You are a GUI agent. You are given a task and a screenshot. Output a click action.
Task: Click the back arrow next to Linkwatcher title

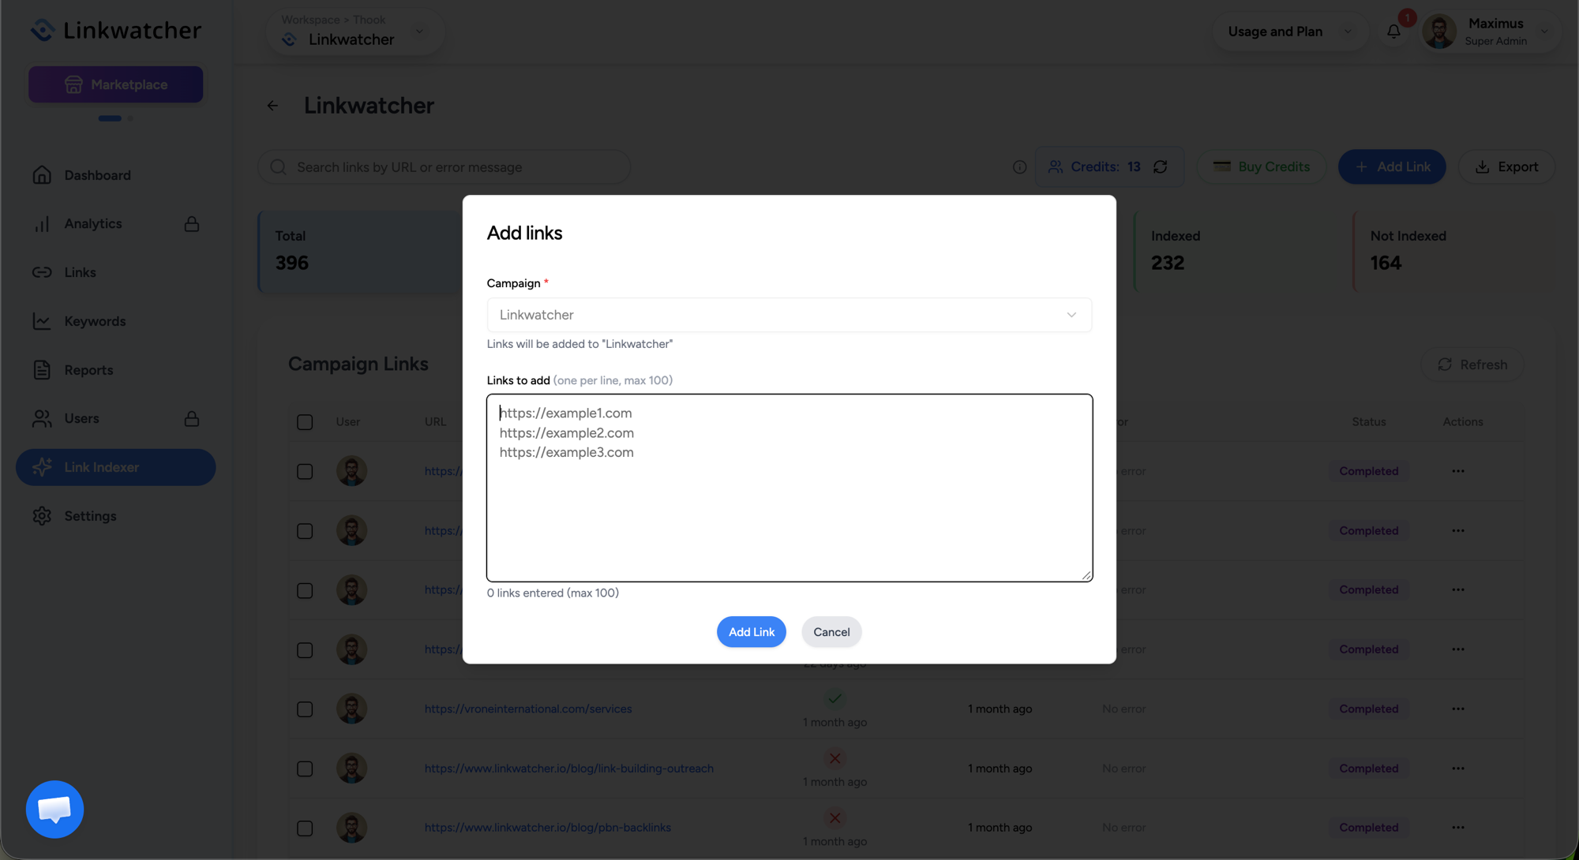pos(272,106)
